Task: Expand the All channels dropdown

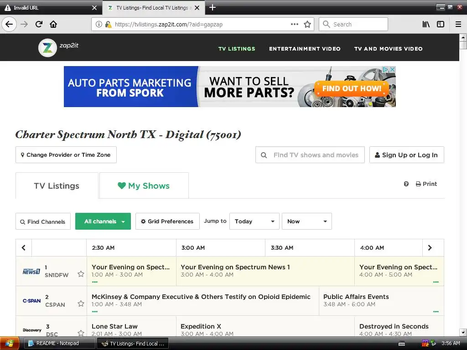Action: coord(103,221)
